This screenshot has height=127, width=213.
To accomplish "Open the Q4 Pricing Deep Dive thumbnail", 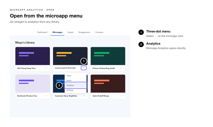I will 33,56.
